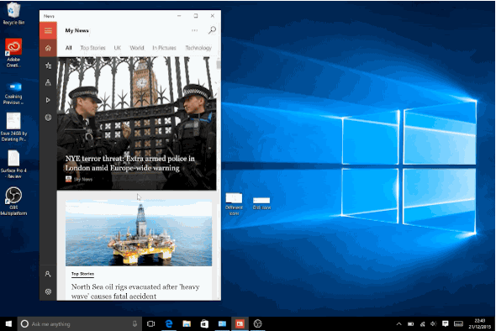Open touch keyboard tray icon
496x331 pixels.
pos(458,323)
